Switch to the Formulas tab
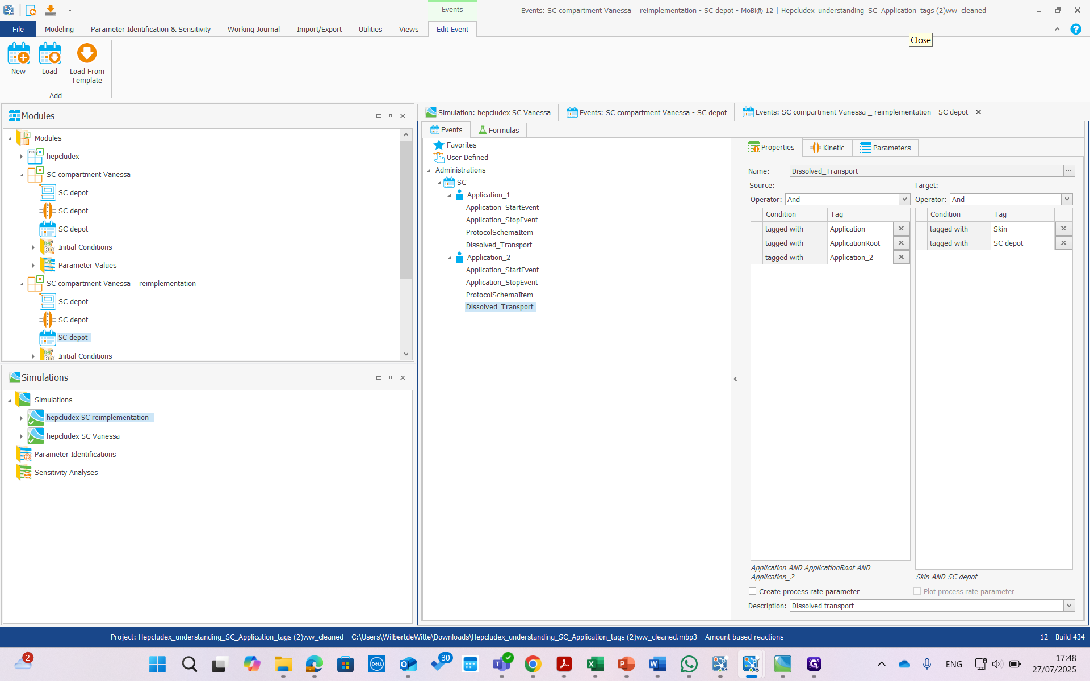 [x=498, y=130]
